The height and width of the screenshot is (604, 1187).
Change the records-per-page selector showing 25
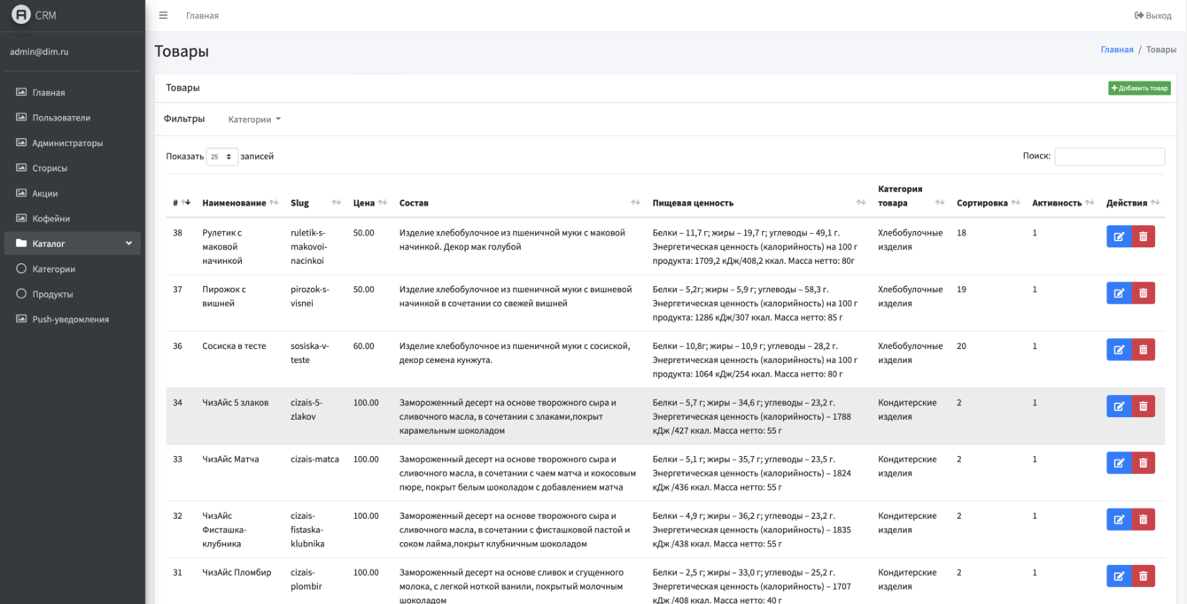(x=221, y=157)
